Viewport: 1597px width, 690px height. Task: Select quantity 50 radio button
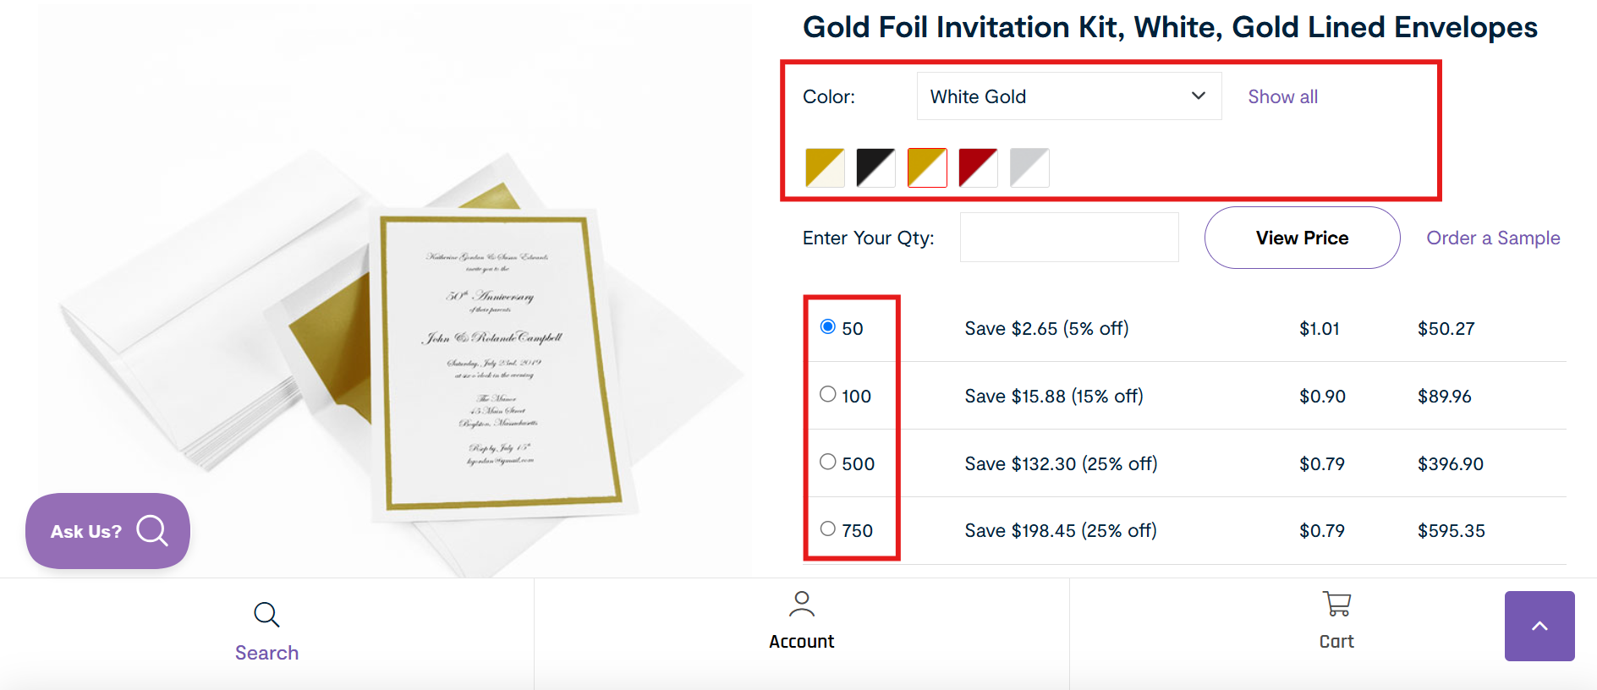828,327
